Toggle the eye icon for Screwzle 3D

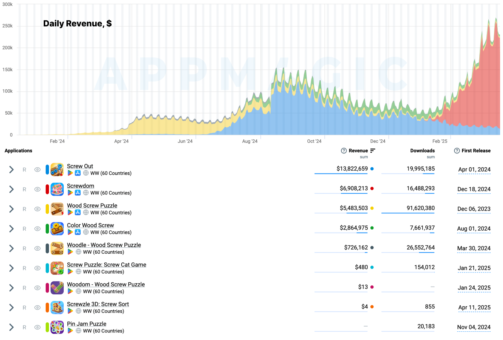37,308
